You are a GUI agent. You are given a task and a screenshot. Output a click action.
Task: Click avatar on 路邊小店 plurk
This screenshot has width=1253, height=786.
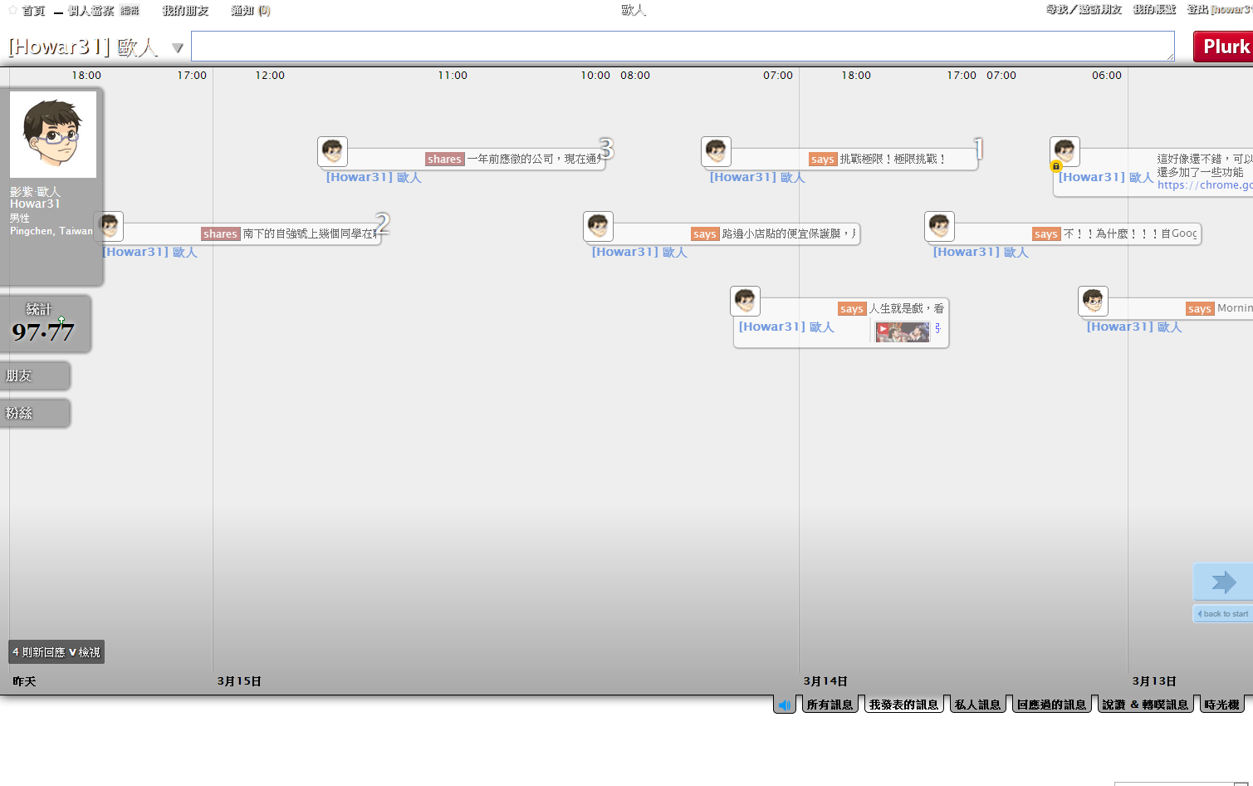point(598,226)
